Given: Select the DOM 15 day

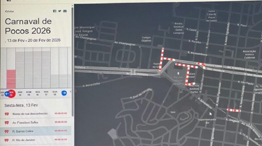Looking at the screenshot, I should [29, 94].
